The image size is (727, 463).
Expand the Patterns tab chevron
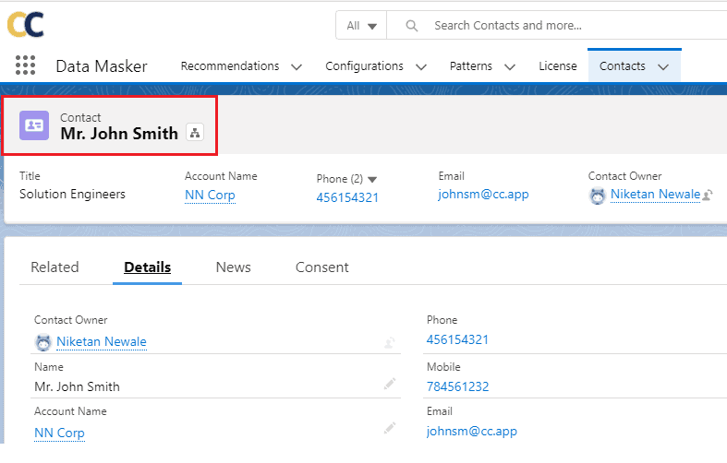(x=509, y=66)
